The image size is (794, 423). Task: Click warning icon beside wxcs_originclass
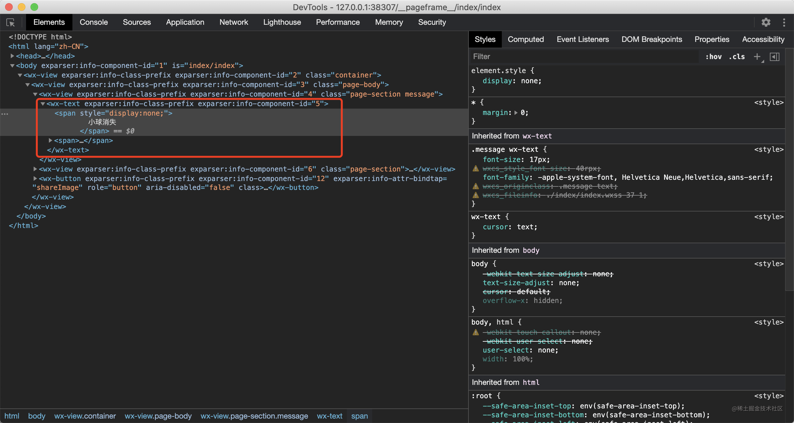(x=475, y=186)
